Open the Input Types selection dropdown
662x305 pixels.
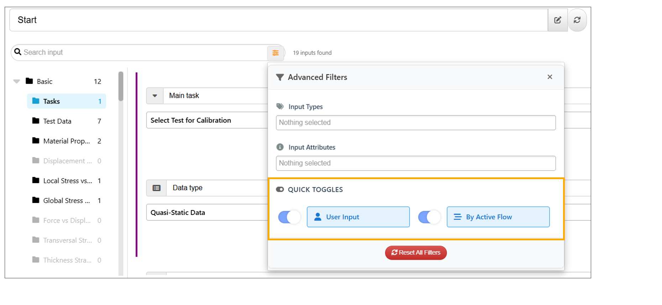click(x=415, y=123)
